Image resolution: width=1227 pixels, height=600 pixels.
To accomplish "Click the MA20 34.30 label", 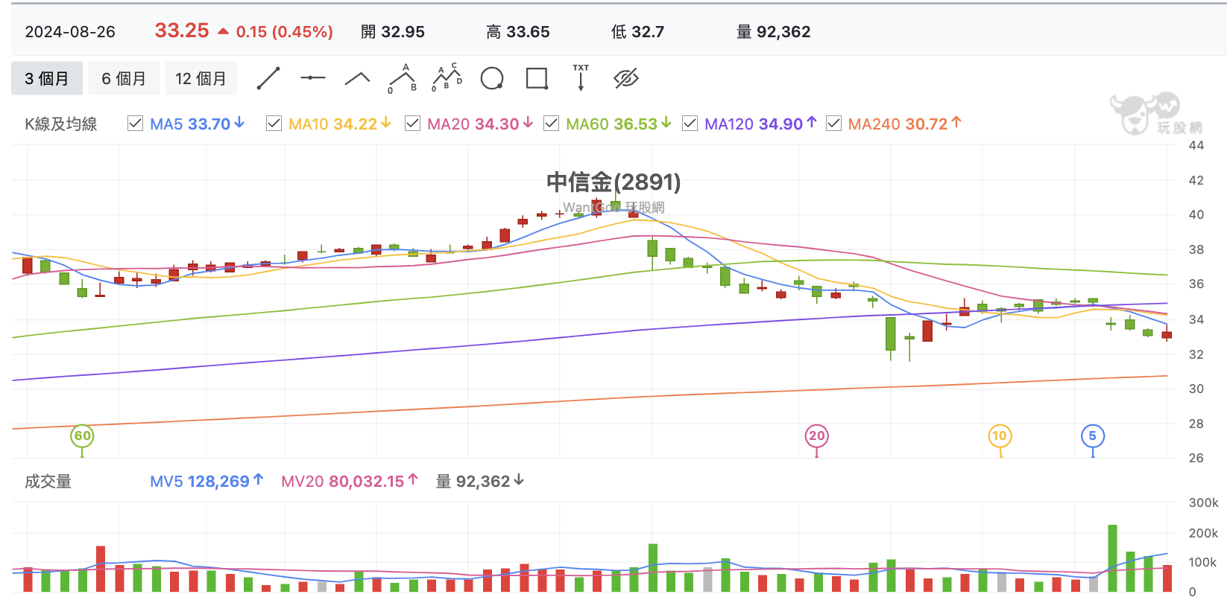I will (x=480, y=124).
